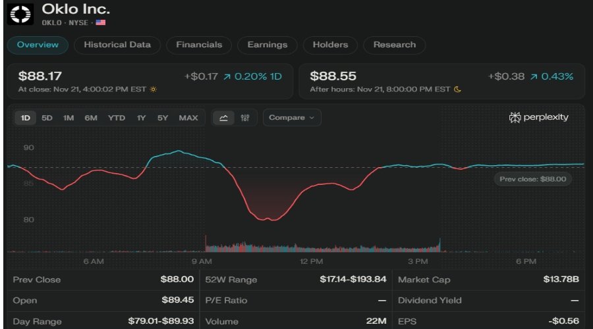
Task: Click the Market Cap value $13.78B
Action: coord(561,280)
